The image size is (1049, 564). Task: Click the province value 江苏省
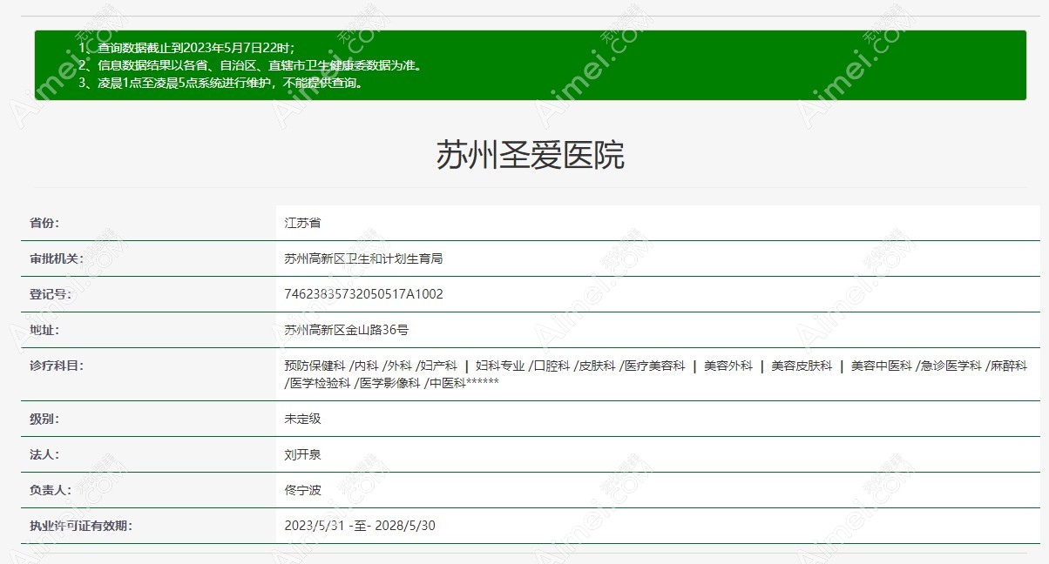(x=302, y=223)
